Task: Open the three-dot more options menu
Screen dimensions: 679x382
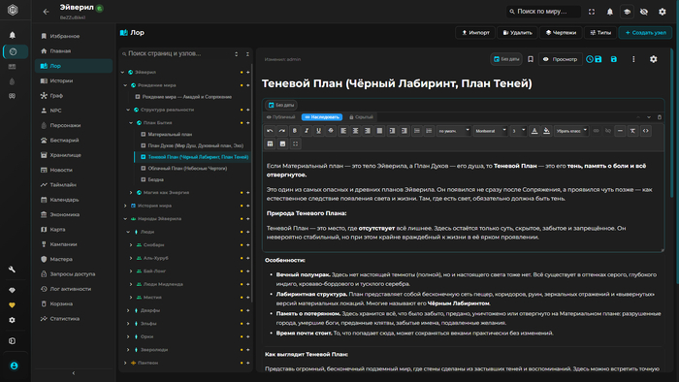Action: pos(633,59)
